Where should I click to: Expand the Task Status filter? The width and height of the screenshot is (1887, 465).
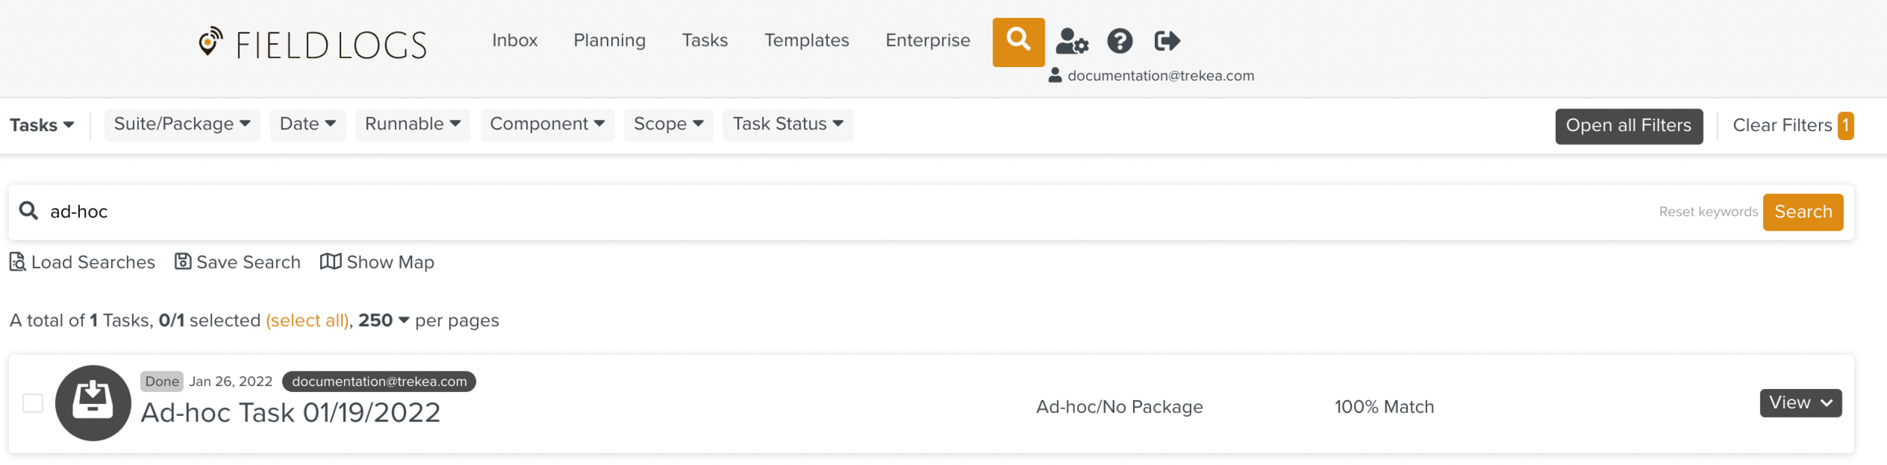(x=787, y=124)
